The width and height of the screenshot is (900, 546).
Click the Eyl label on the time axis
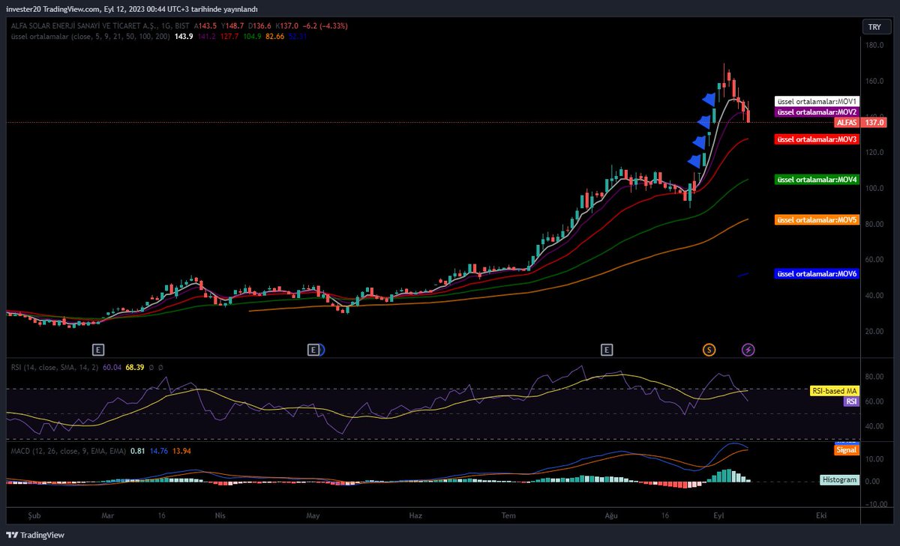click(718, 516)
